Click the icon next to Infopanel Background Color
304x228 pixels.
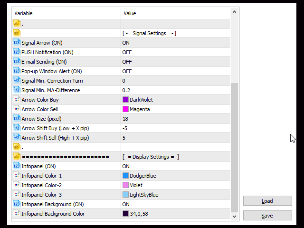(x=16, y=214)
